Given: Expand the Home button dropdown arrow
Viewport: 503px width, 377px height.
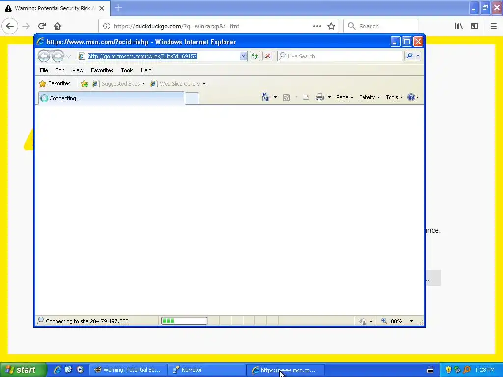Looking at the screenshot, I should point(275,97).
